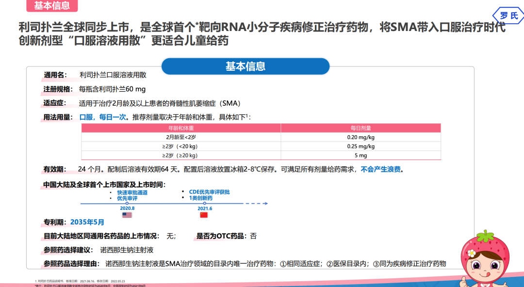Click the 参照药选择建议 label
The height and width of the screenshot is (287, 524).
point(68,250)
